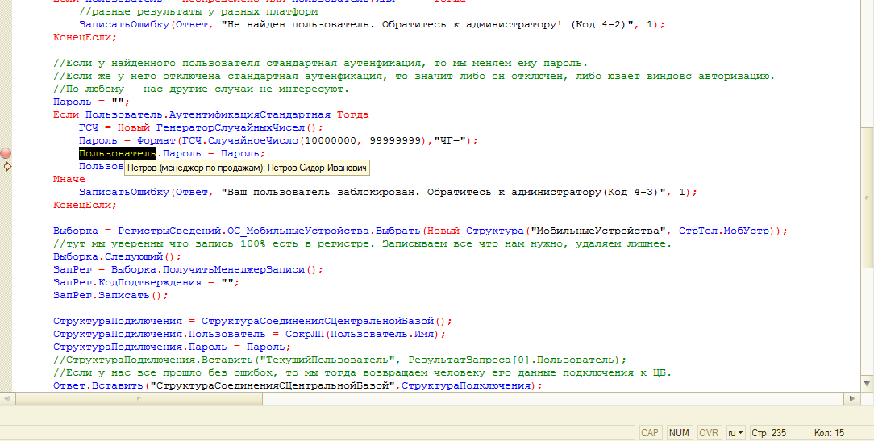Toggle the NUM lock indicator
Image resolution: width=874 pixels, height=441 pixels.
pyautogui.click(x=680, y=433)
